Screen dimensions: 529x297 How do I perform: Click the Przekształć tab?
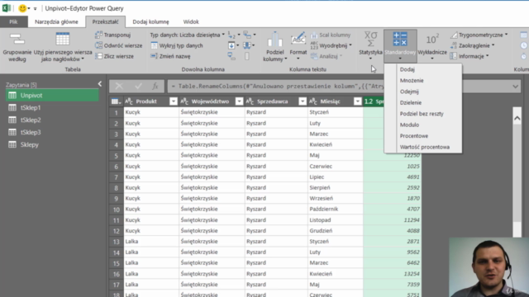pos(105,22)
